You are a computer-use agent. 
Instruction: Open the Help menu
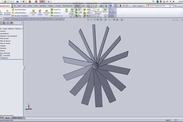[x=83, y=6]
